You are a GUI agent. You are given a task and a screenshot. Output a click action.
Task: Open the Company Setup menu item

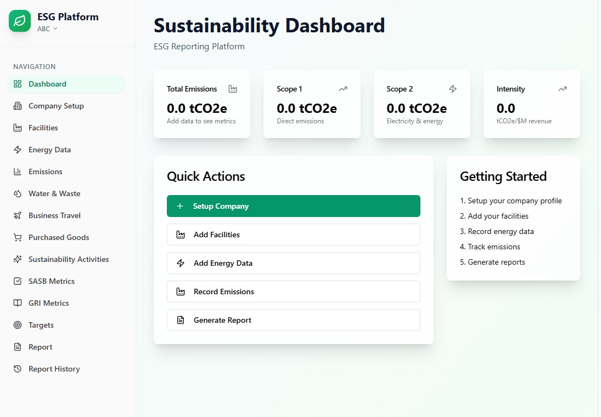[x=56, y=106]
